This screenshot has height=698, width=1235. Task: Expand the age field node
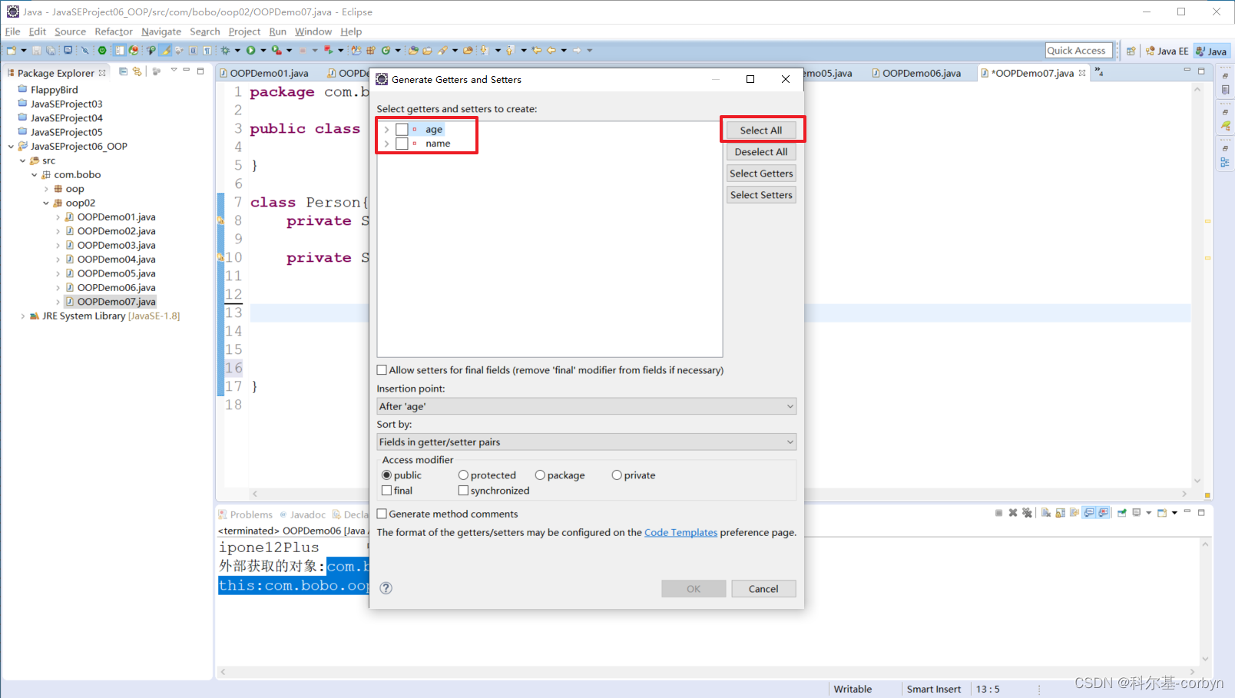pos(386,130)
